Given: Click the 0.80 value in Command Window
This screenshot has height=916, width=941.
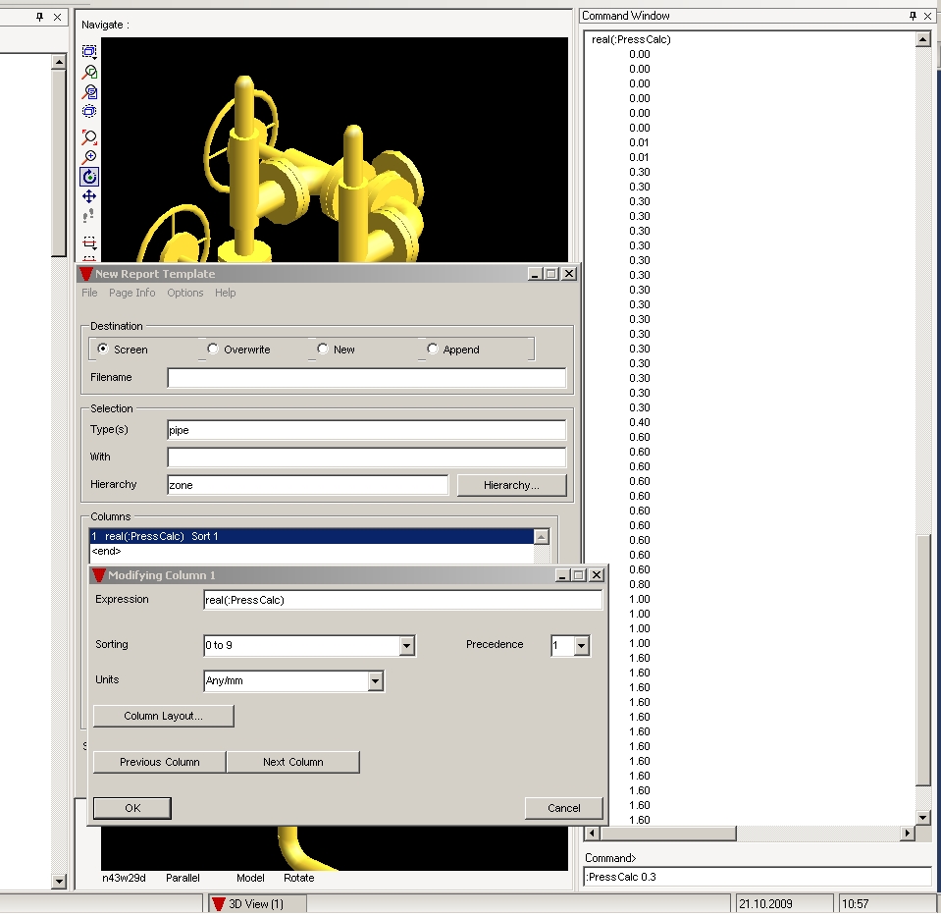Looking at the screenshot, I should coord(640,584).
